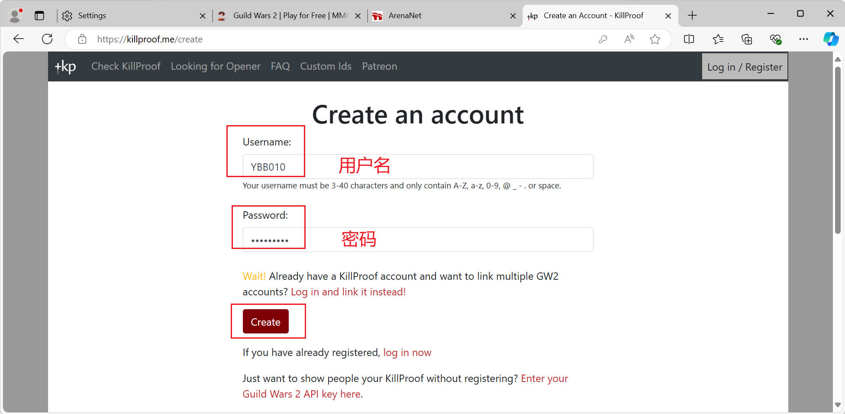Open split screen icon

tap(689, 39)
